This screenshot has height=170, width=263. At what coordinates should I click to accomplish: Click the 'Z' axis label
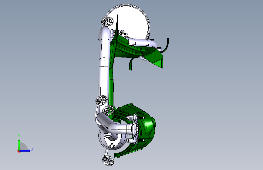(x=32, y=149)
